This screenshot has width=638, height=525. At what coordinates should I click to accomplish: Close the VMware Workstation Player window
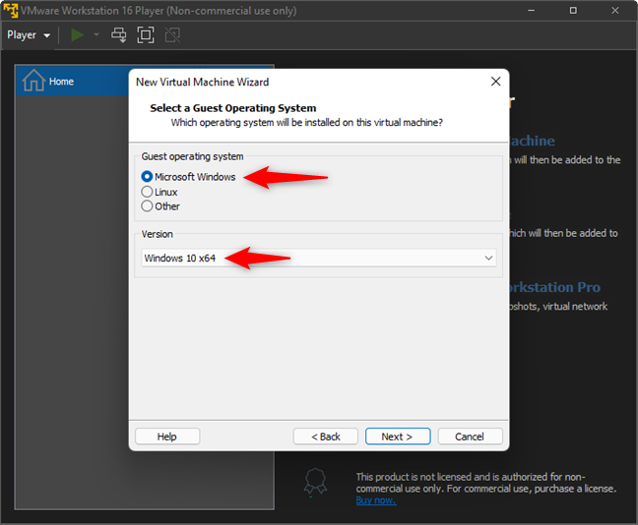[x=614, y=10]
